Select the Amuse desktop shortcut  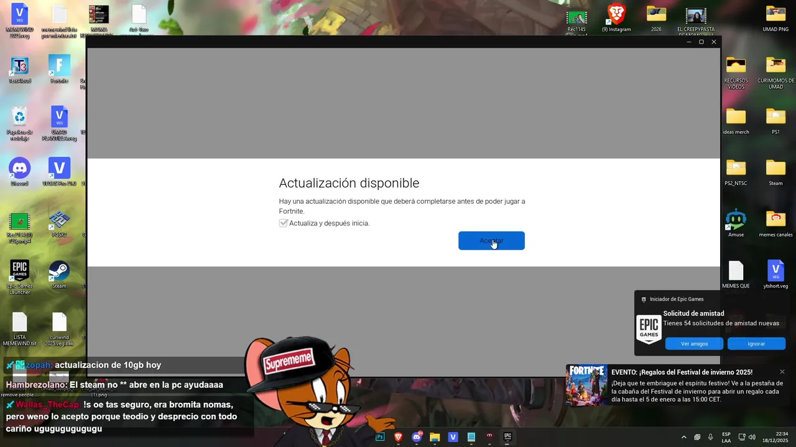click(x=736, y=223)
